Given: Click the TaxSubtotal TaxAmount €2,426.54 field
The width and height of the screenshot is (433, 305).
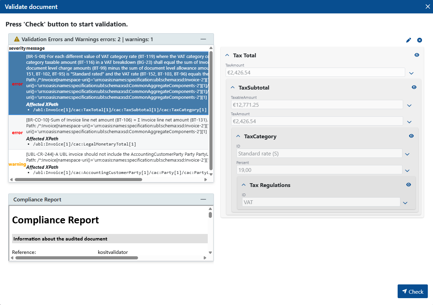Looking at the screenshot, I should tap(317, 121).
